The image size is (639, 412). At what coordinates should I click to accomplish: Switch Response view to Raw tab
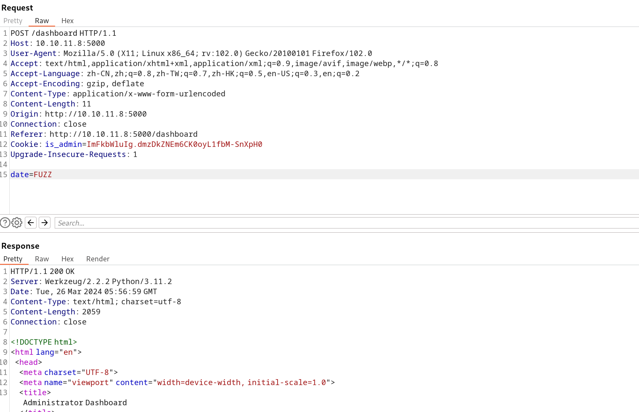point(42,259)
